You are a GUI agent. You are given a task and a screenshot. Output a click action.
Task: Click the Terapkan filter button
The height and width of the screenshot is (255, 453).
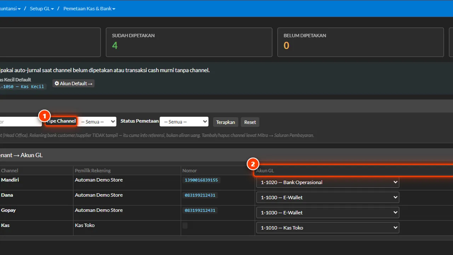point(225,122)
